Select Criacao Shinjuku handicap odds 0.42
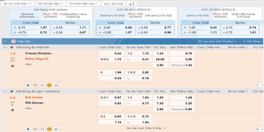Image resolution: width=264 pixels, height=132 pixels. pyautogui.click(x=112, y=53)
